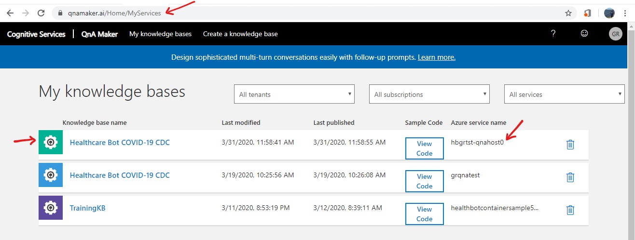Open the Office extension icon
Screen dimensions: 635x240
pos(587,13)
